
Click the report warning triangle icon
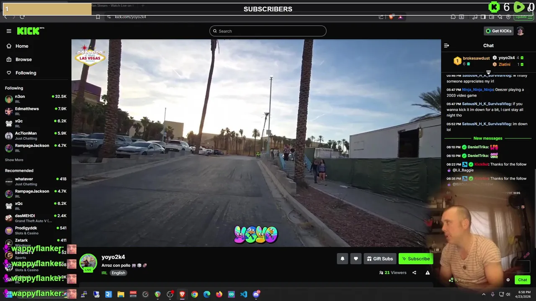click(428, 273)
